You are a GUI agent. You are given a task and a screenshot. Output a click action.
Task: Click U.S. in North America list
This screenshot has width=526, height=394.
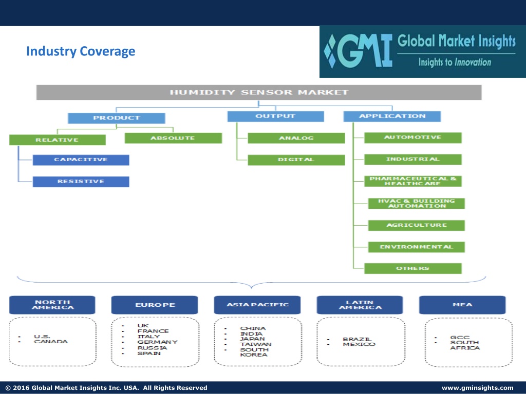(x=42, y=337)
